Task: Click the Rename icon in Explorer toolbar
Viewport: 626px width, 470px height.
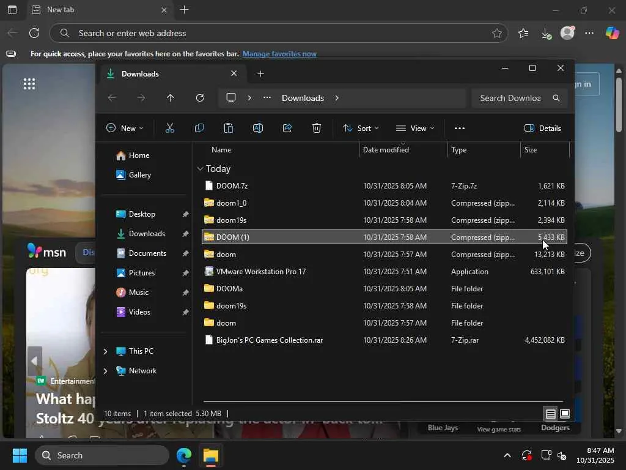Action: (x=258, y=128)
